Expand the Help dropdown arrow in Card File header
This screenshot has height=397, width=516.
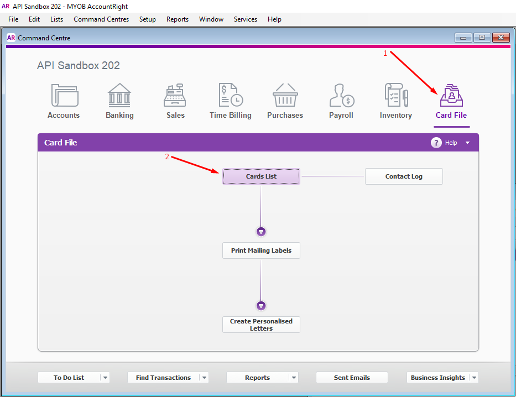pos(468,143)
